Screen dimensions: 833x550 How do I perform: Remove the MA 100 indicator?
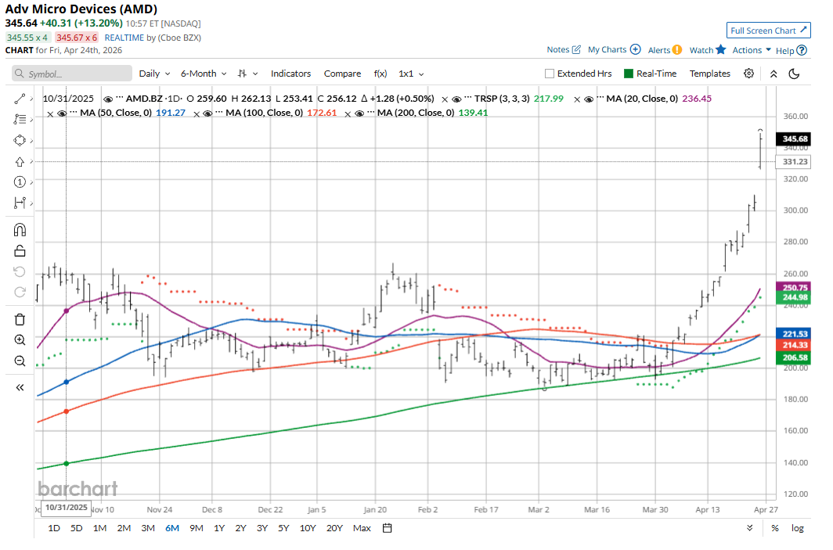click(196, 113)
